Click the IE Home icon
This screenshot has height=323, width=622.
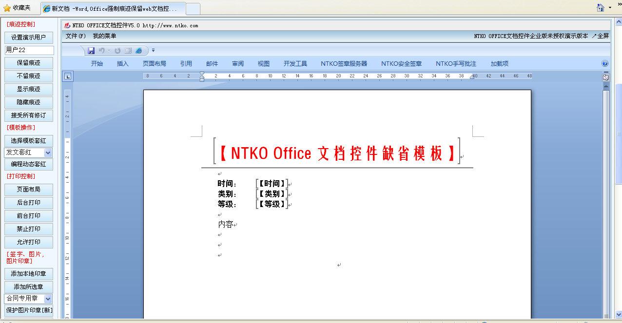click(x=601, y=7)
